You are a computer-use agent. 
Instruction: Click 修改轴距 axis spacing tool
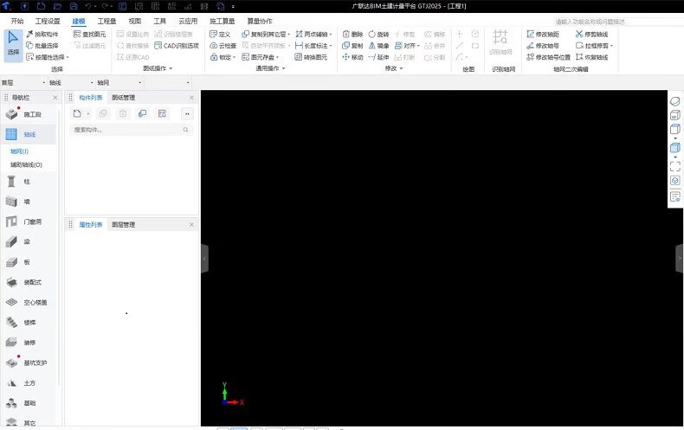[x=543, y=34]
